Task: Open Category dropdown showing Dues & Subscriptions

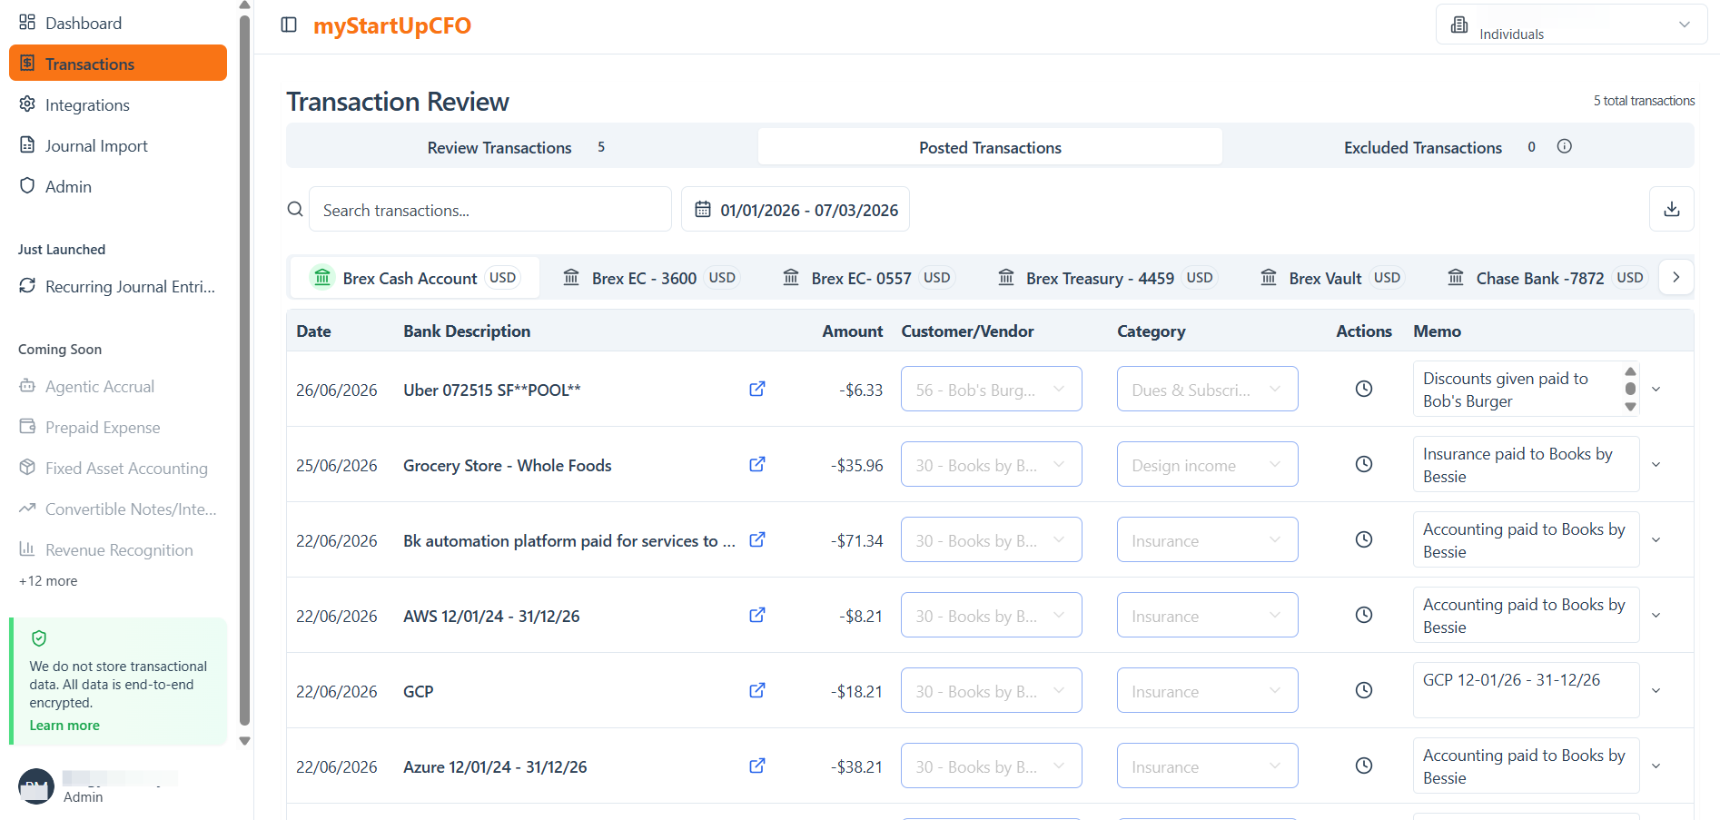Action: click(x=1207, y=389)
